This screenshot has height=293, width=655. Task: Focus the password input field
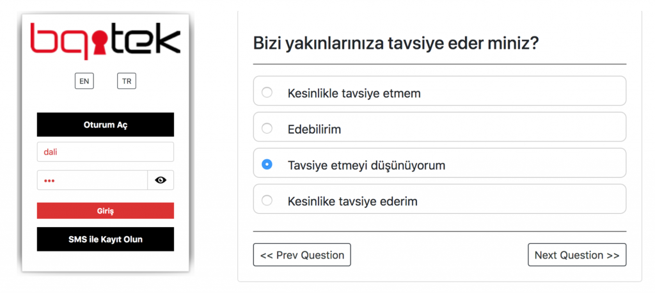92,180
